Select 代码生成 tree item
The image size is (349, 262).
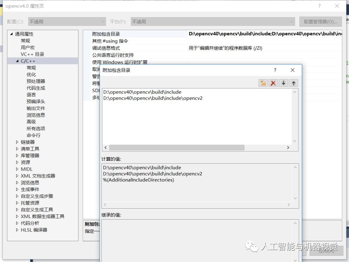(36, 88)
